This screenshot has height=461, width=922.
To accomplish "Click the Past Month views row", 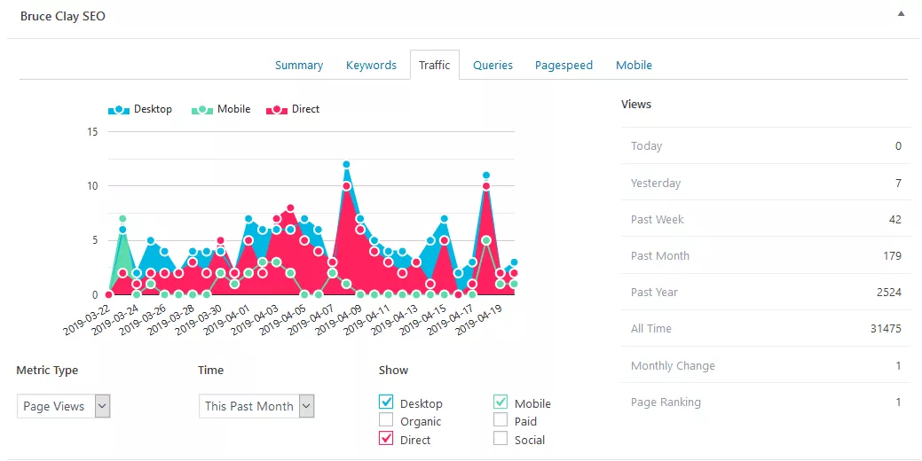I will (x=766, y=256).
